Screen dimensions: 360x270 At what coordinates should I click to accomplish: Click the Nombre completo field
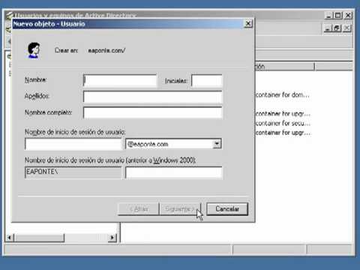(152, 112)
